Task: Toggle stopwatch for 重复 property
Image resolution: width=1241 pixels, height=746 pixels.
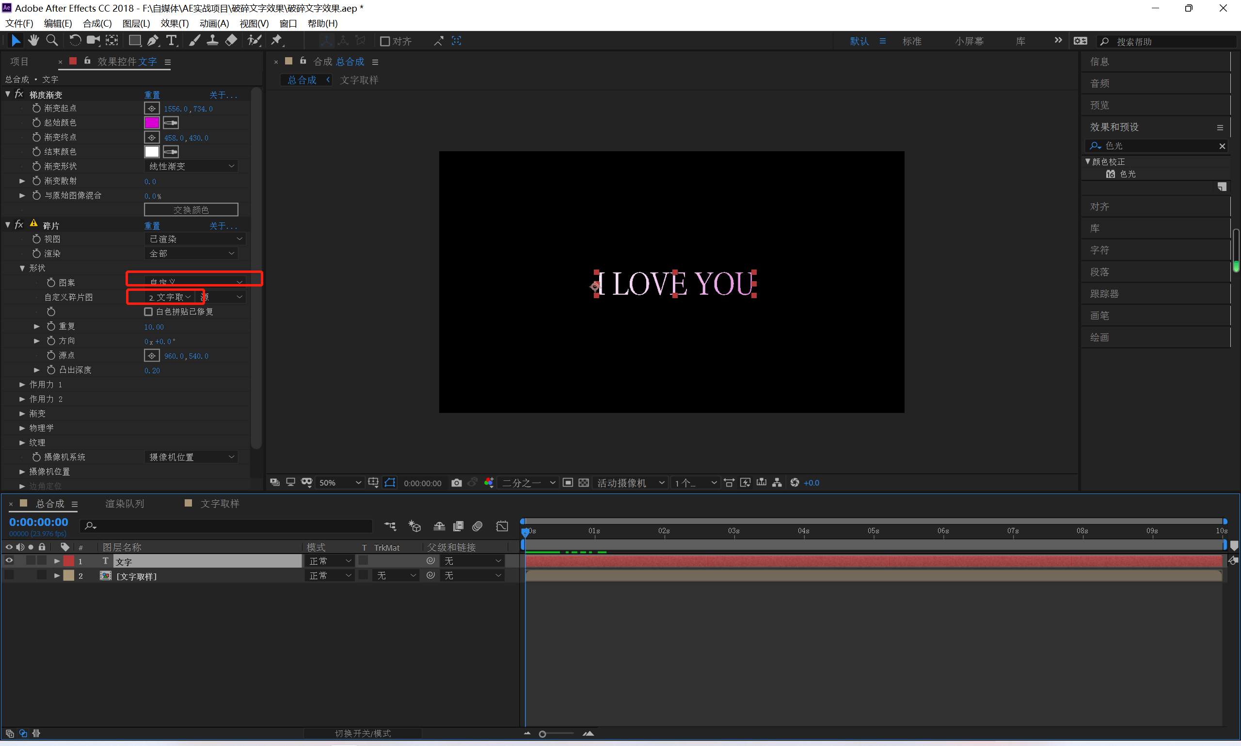Action: pyautogui.click(x=51, y=326)
